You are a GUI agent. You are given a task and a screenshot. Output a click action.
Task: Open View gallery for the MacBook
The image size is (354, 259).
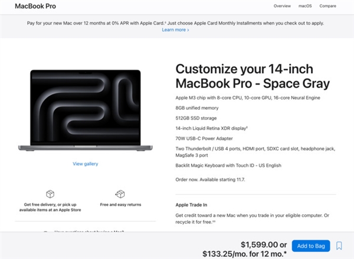click(x=86, y=164)
